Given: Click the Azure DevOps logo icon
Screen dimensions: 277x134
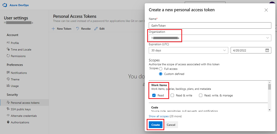Looking at the screenshot, I should tap(5, 5).
